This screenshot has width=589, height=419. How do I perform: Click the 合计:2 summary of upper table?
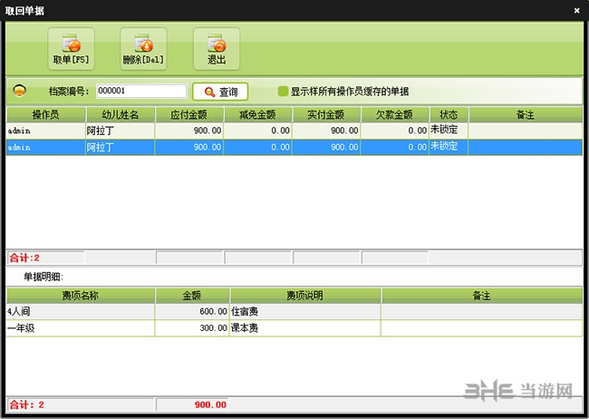(24, 258)
